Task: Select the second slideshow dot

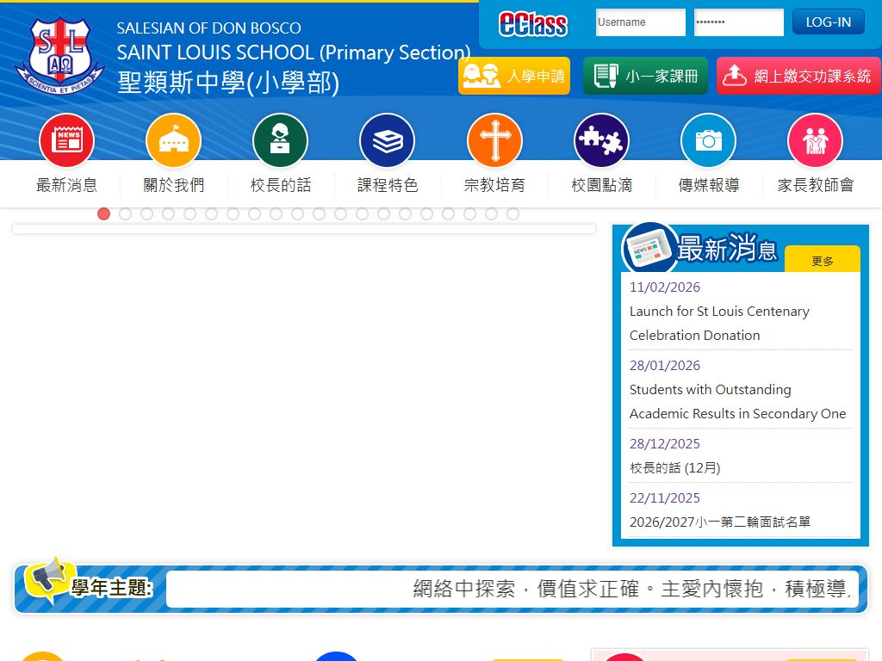Action: tap(125, 213)
